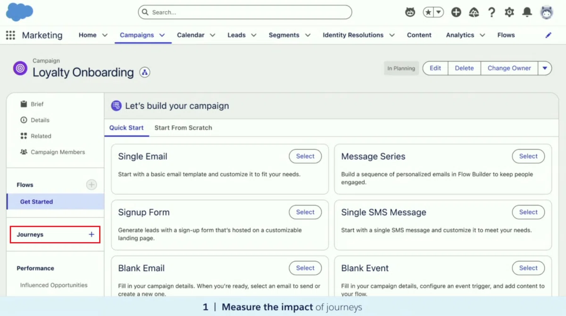Click the Loyalty Onboarding campaign title
The width and height of the screenshot is (566, 316).
[x=83, y=73]
